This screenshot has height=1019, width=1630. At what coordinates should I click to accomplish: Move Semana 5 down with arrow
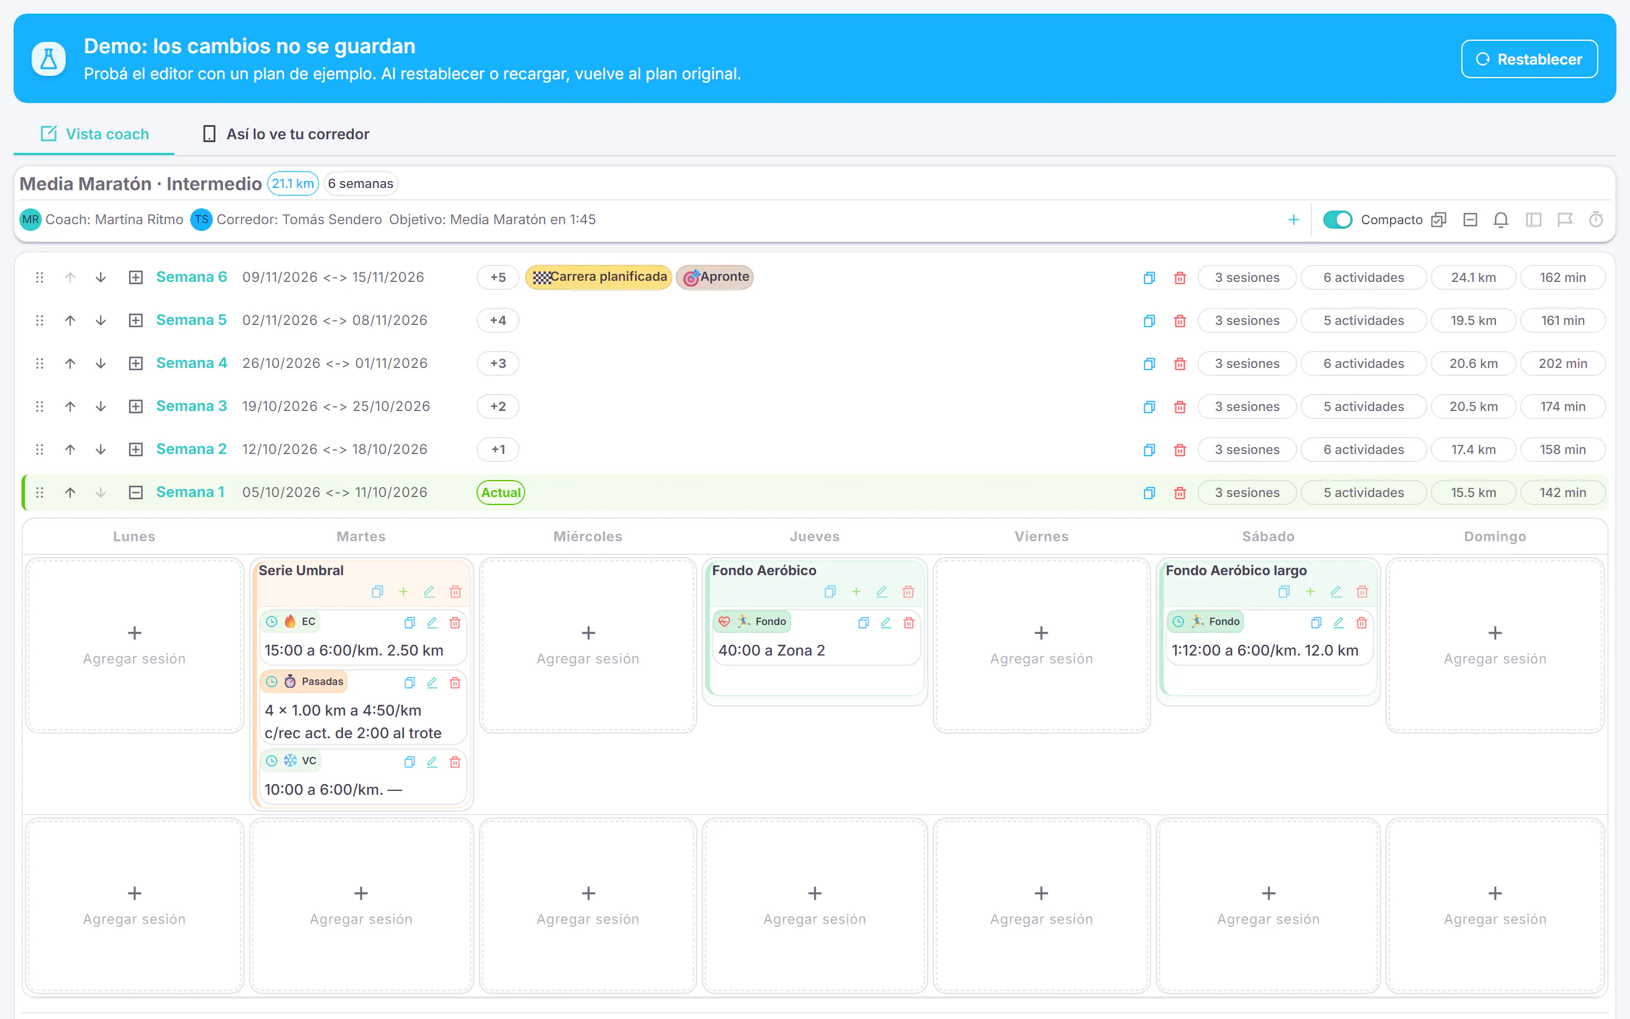(100, 321)
